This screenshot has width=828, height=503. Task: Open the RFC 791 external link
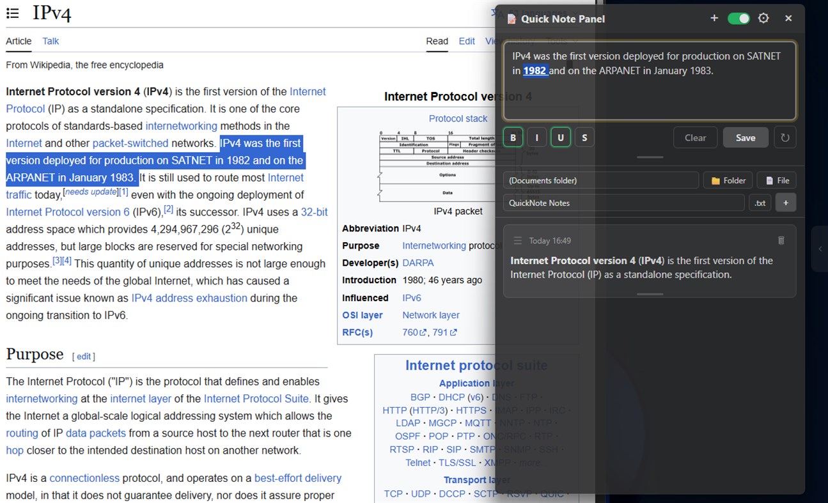[445, 332]
